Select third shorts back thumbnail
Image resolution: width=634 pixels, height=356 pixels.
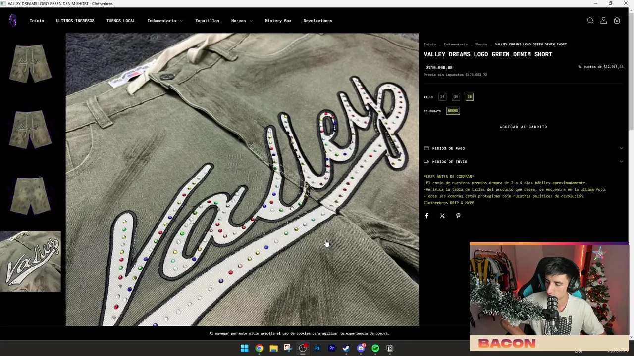(30, 195)
